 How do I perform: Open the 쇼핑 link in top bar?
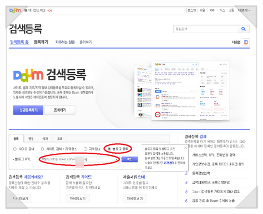coord(231,11)
